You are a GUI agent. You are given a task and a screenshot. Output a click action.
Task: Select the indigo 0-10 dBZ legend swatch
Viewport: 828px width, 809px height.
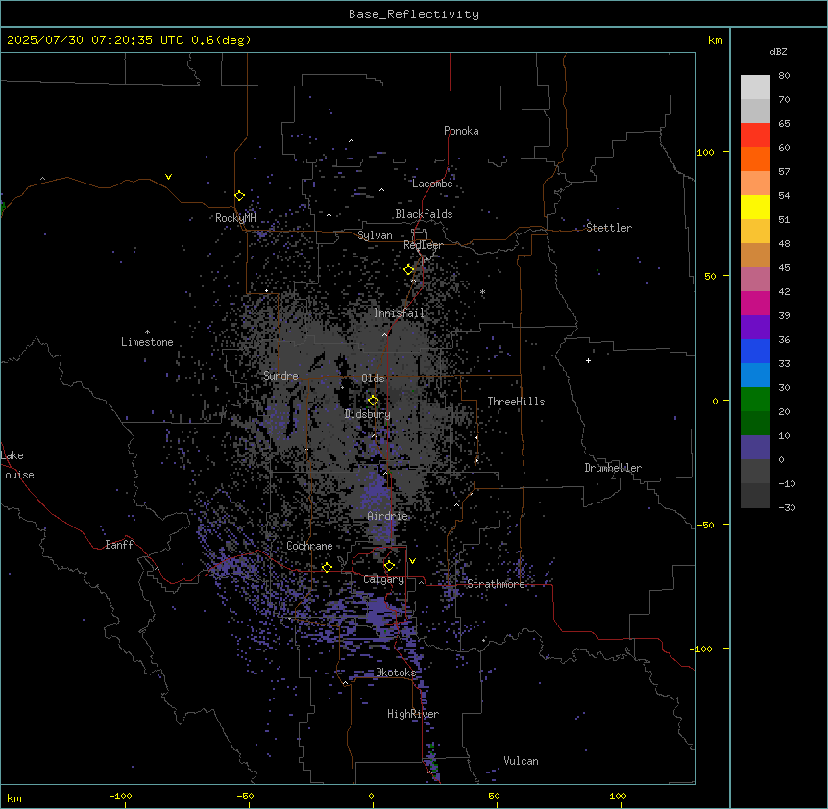(x=755, y=448)
